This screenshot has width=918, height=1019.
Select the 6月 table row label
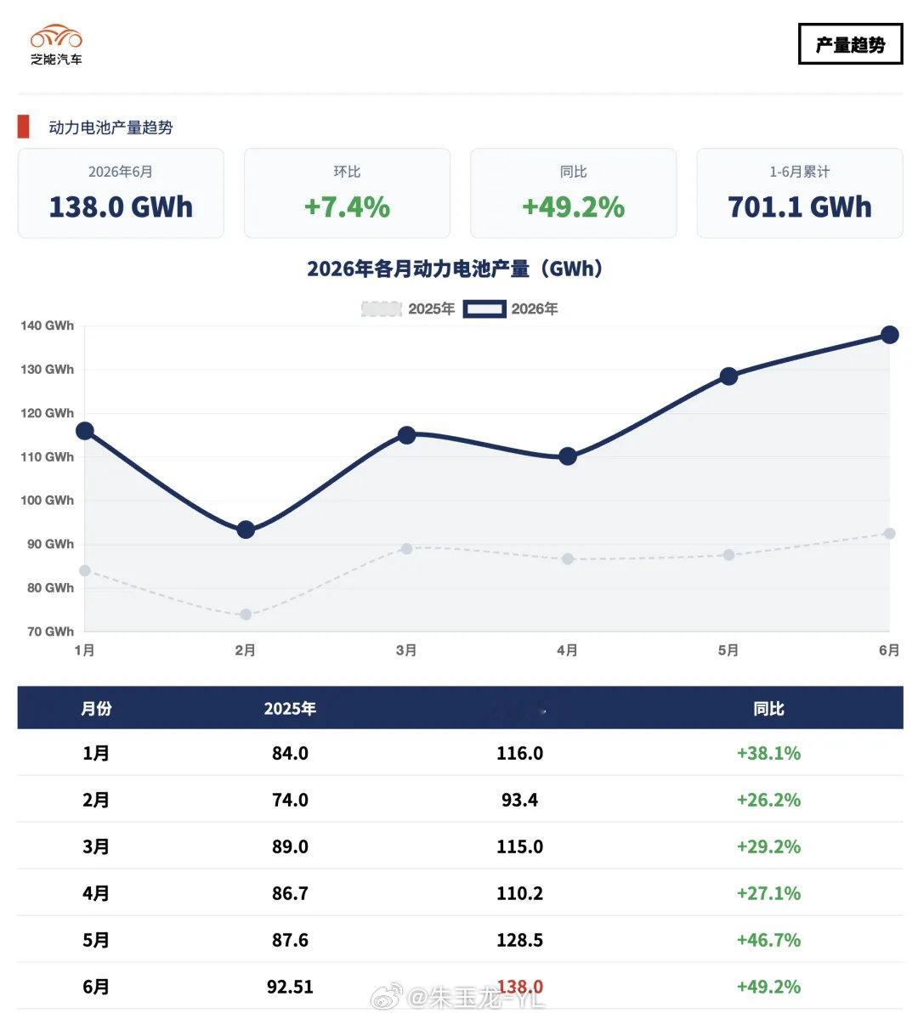[95, 988]
